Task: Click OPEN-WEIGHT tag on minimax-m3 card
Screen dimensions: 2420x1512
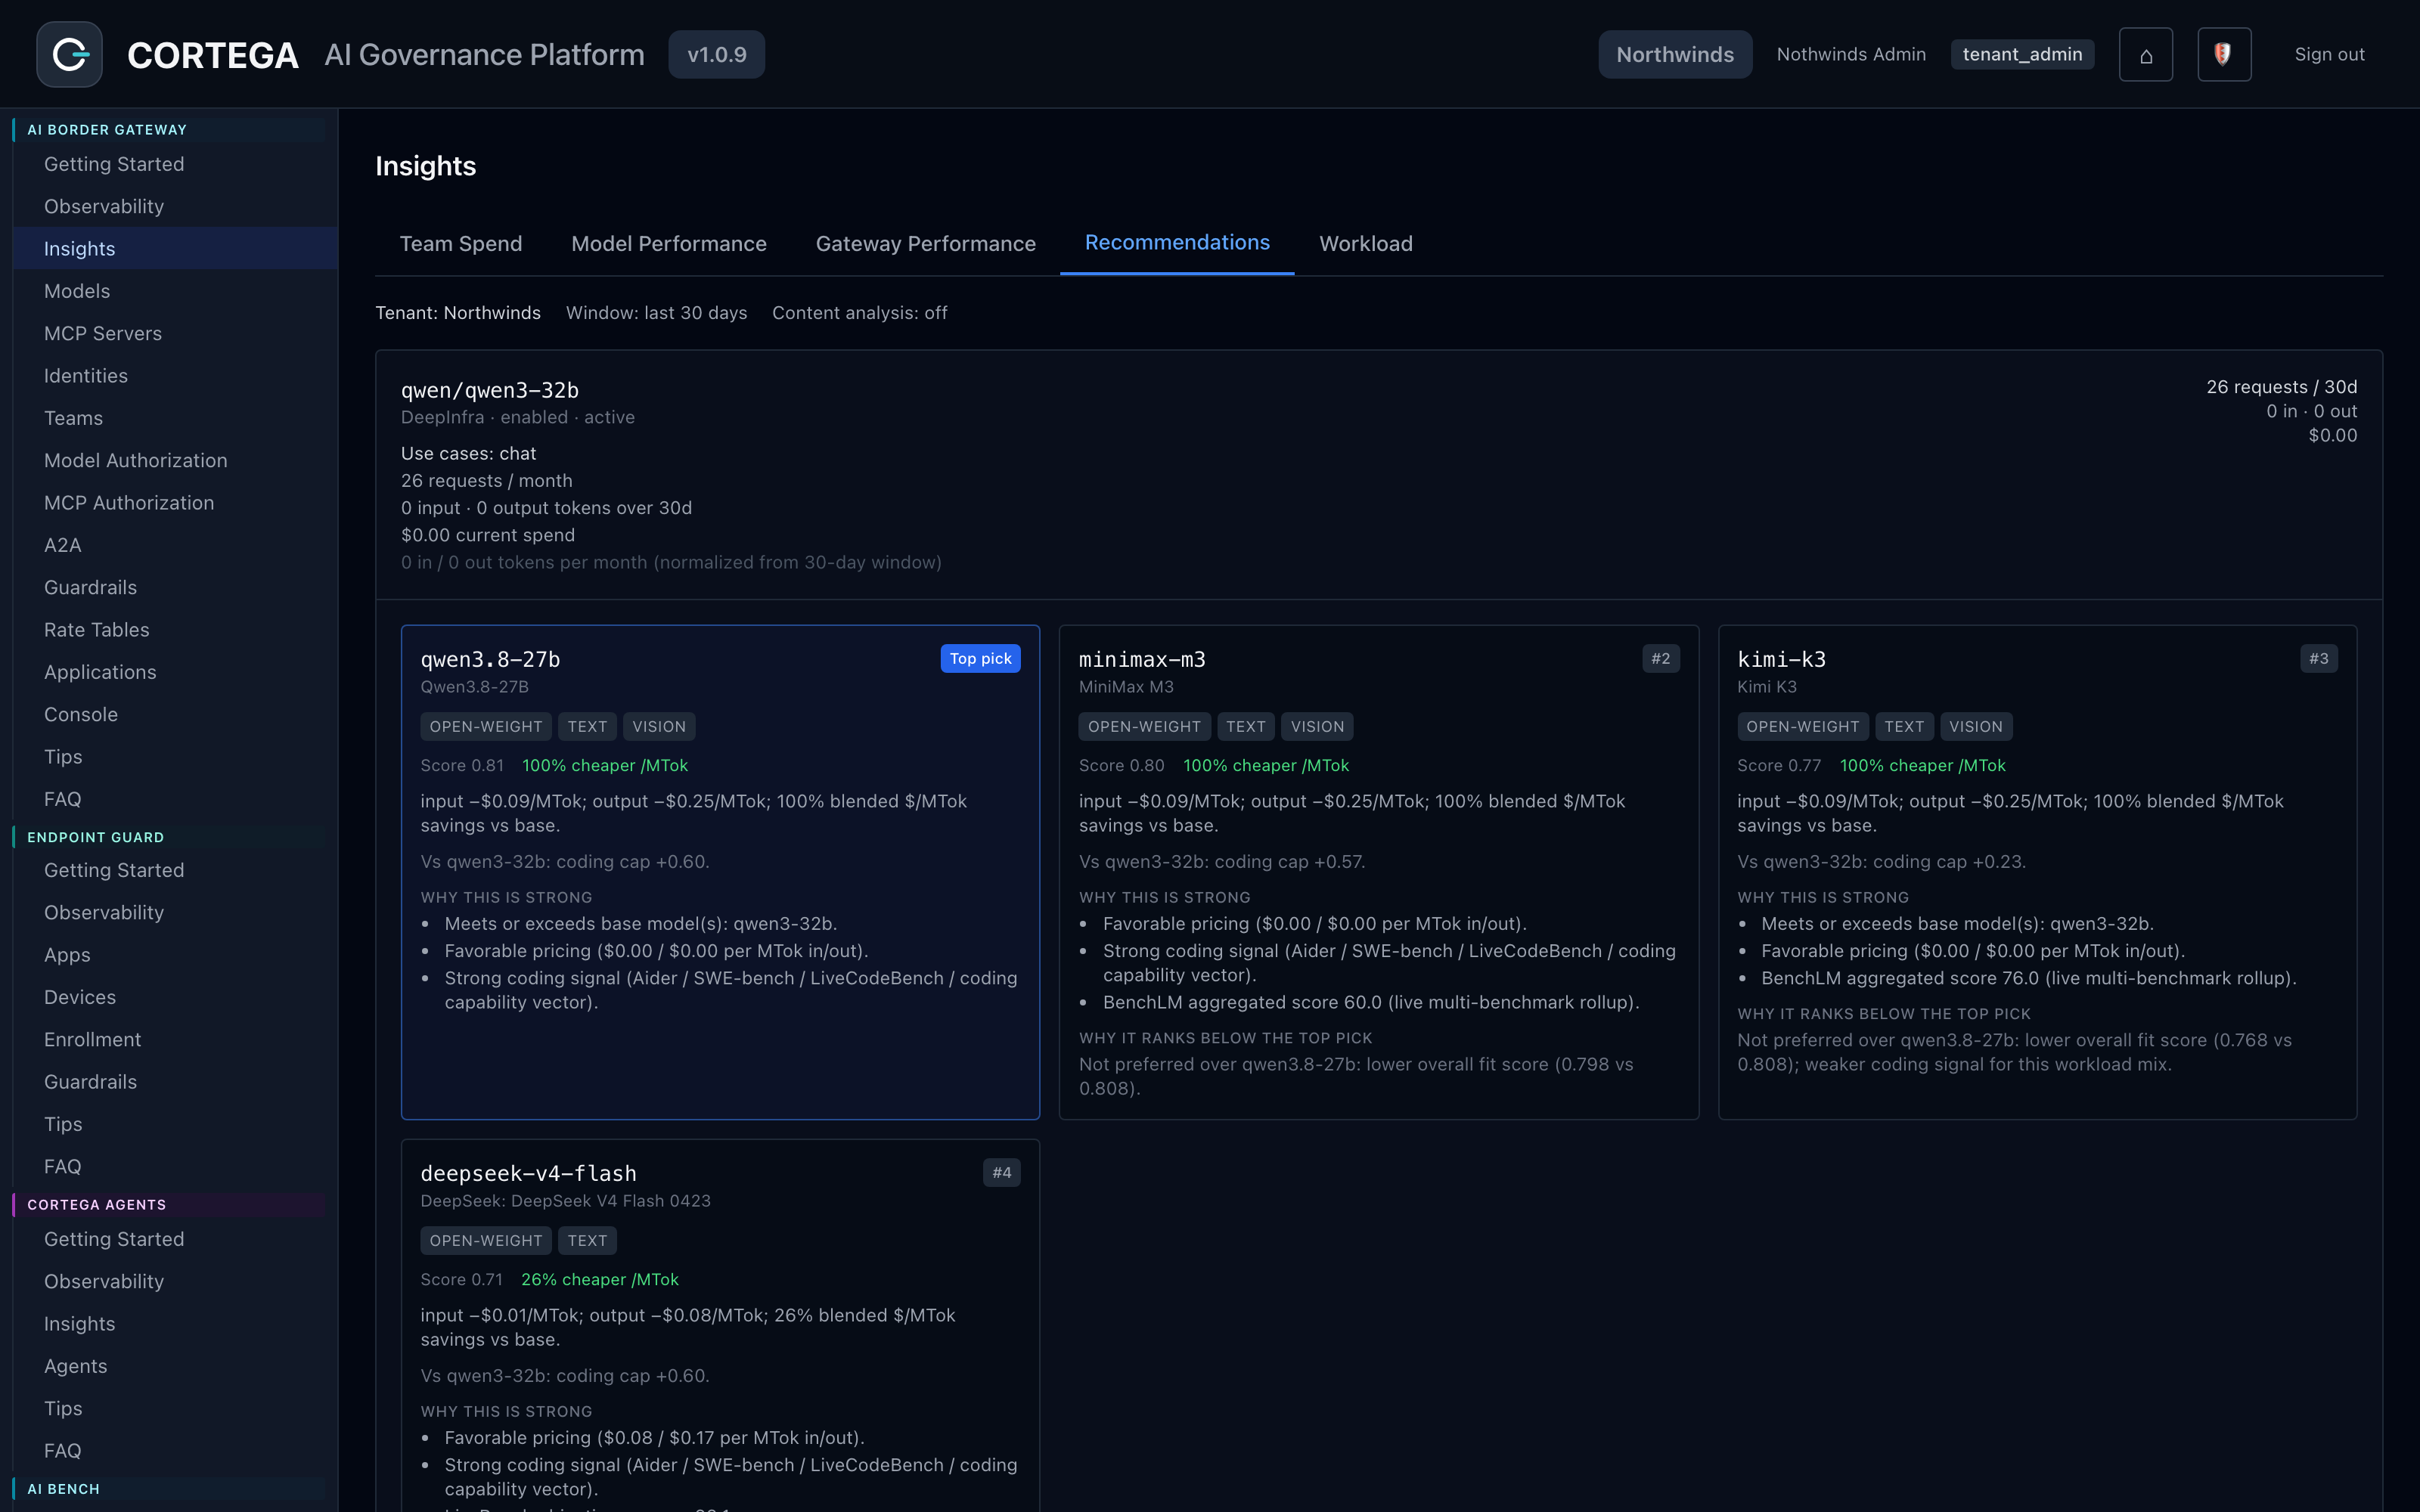Action: tap(1144, 727)
